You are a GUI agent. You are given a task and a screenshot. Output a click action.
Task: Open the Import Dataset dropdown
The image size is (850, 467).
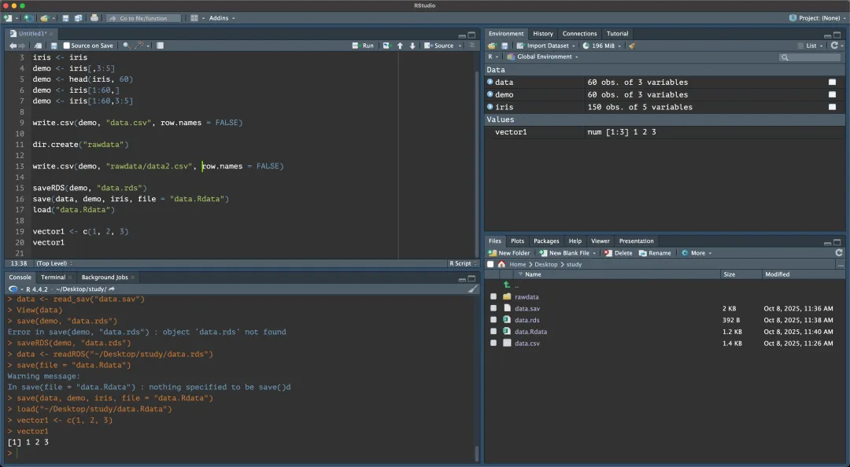tap(547, 46)
